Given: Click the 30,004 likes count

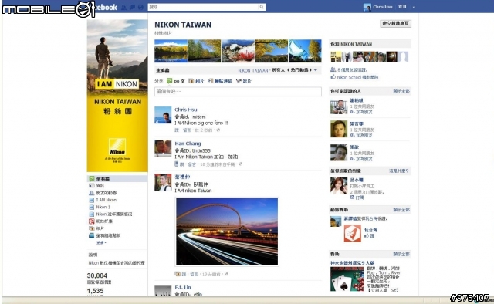Looking at the screenshot, I should (97, 275).
